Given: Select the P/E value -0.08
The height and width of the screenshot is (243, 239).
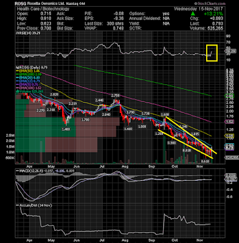Looking at the screenshot, I should 119,13.
